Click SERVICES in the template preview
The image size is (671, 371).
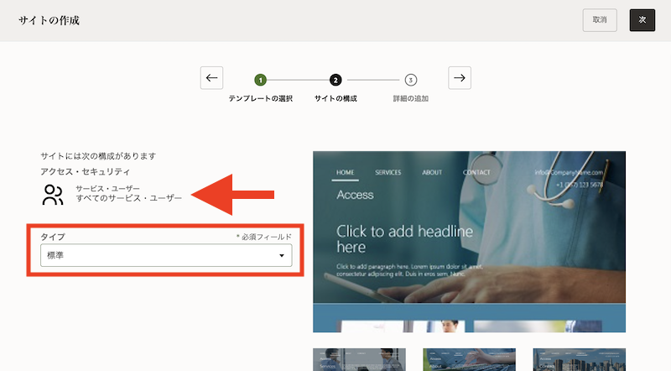(x=388, y=172)
